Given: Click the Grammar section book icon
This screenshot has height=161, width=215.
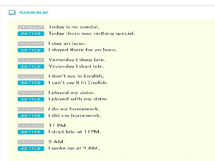Looking at the screenshot, I should [12, 12].
